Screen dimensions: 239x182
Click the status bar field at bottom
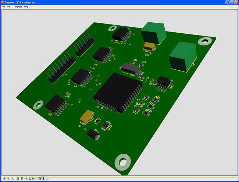pos(143,179)
